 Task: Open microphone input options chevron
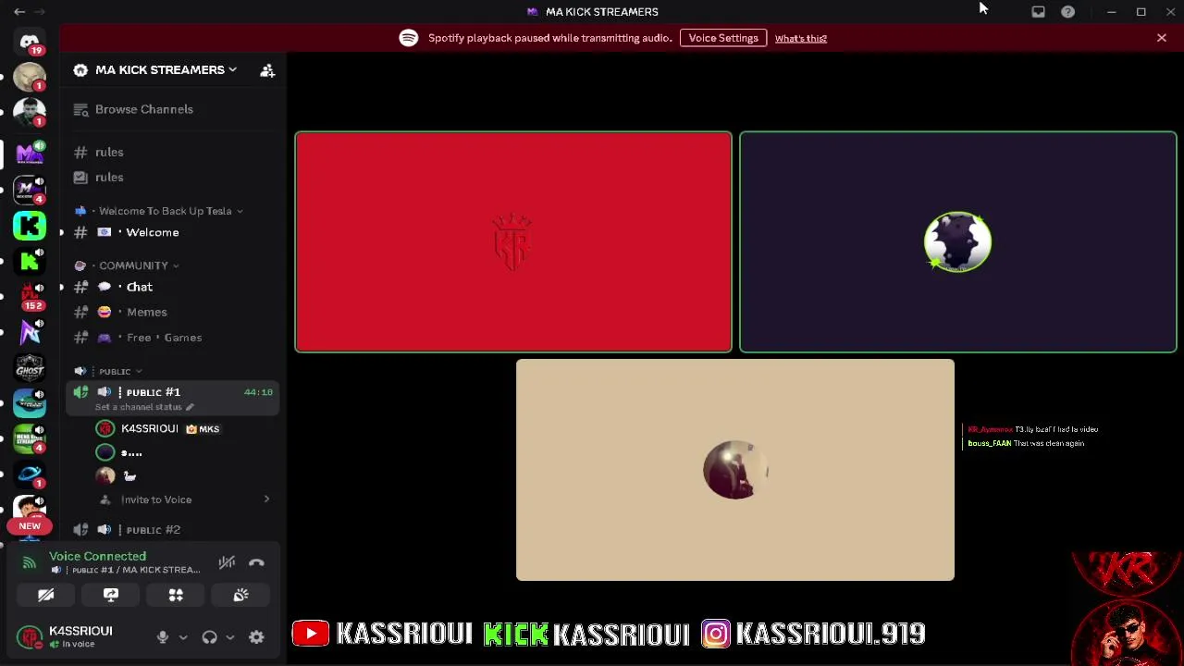click(x=183, y=637)
